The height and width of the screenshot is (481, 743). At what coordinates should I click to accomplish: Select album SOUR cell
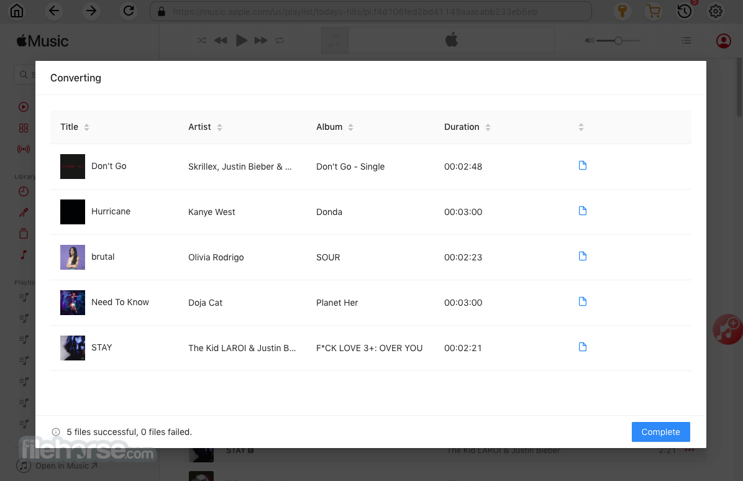(x=328, y=257)
